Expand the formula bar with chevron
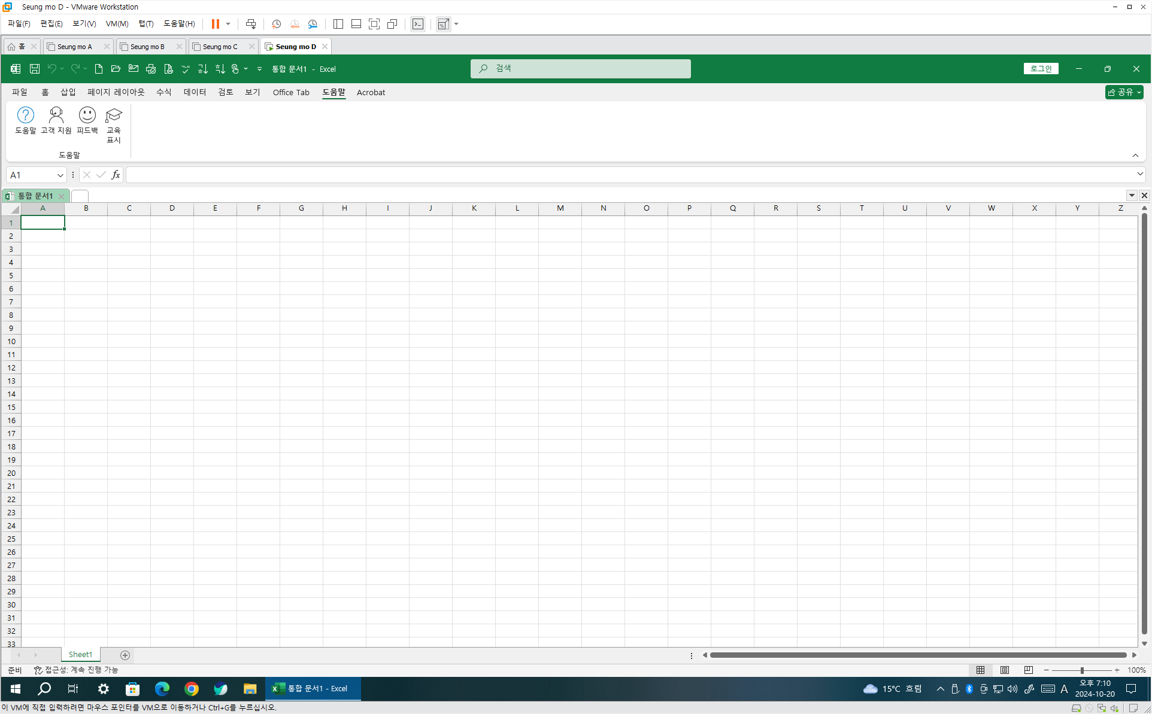 1139,174
